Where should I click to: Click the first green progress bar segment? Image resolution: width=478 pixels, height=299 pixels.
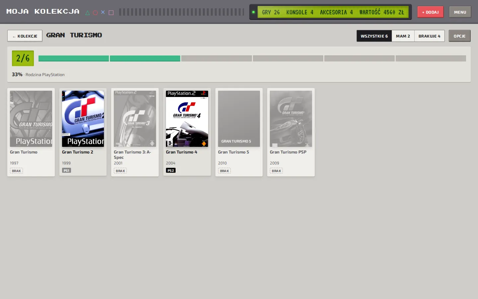point(74,58)
